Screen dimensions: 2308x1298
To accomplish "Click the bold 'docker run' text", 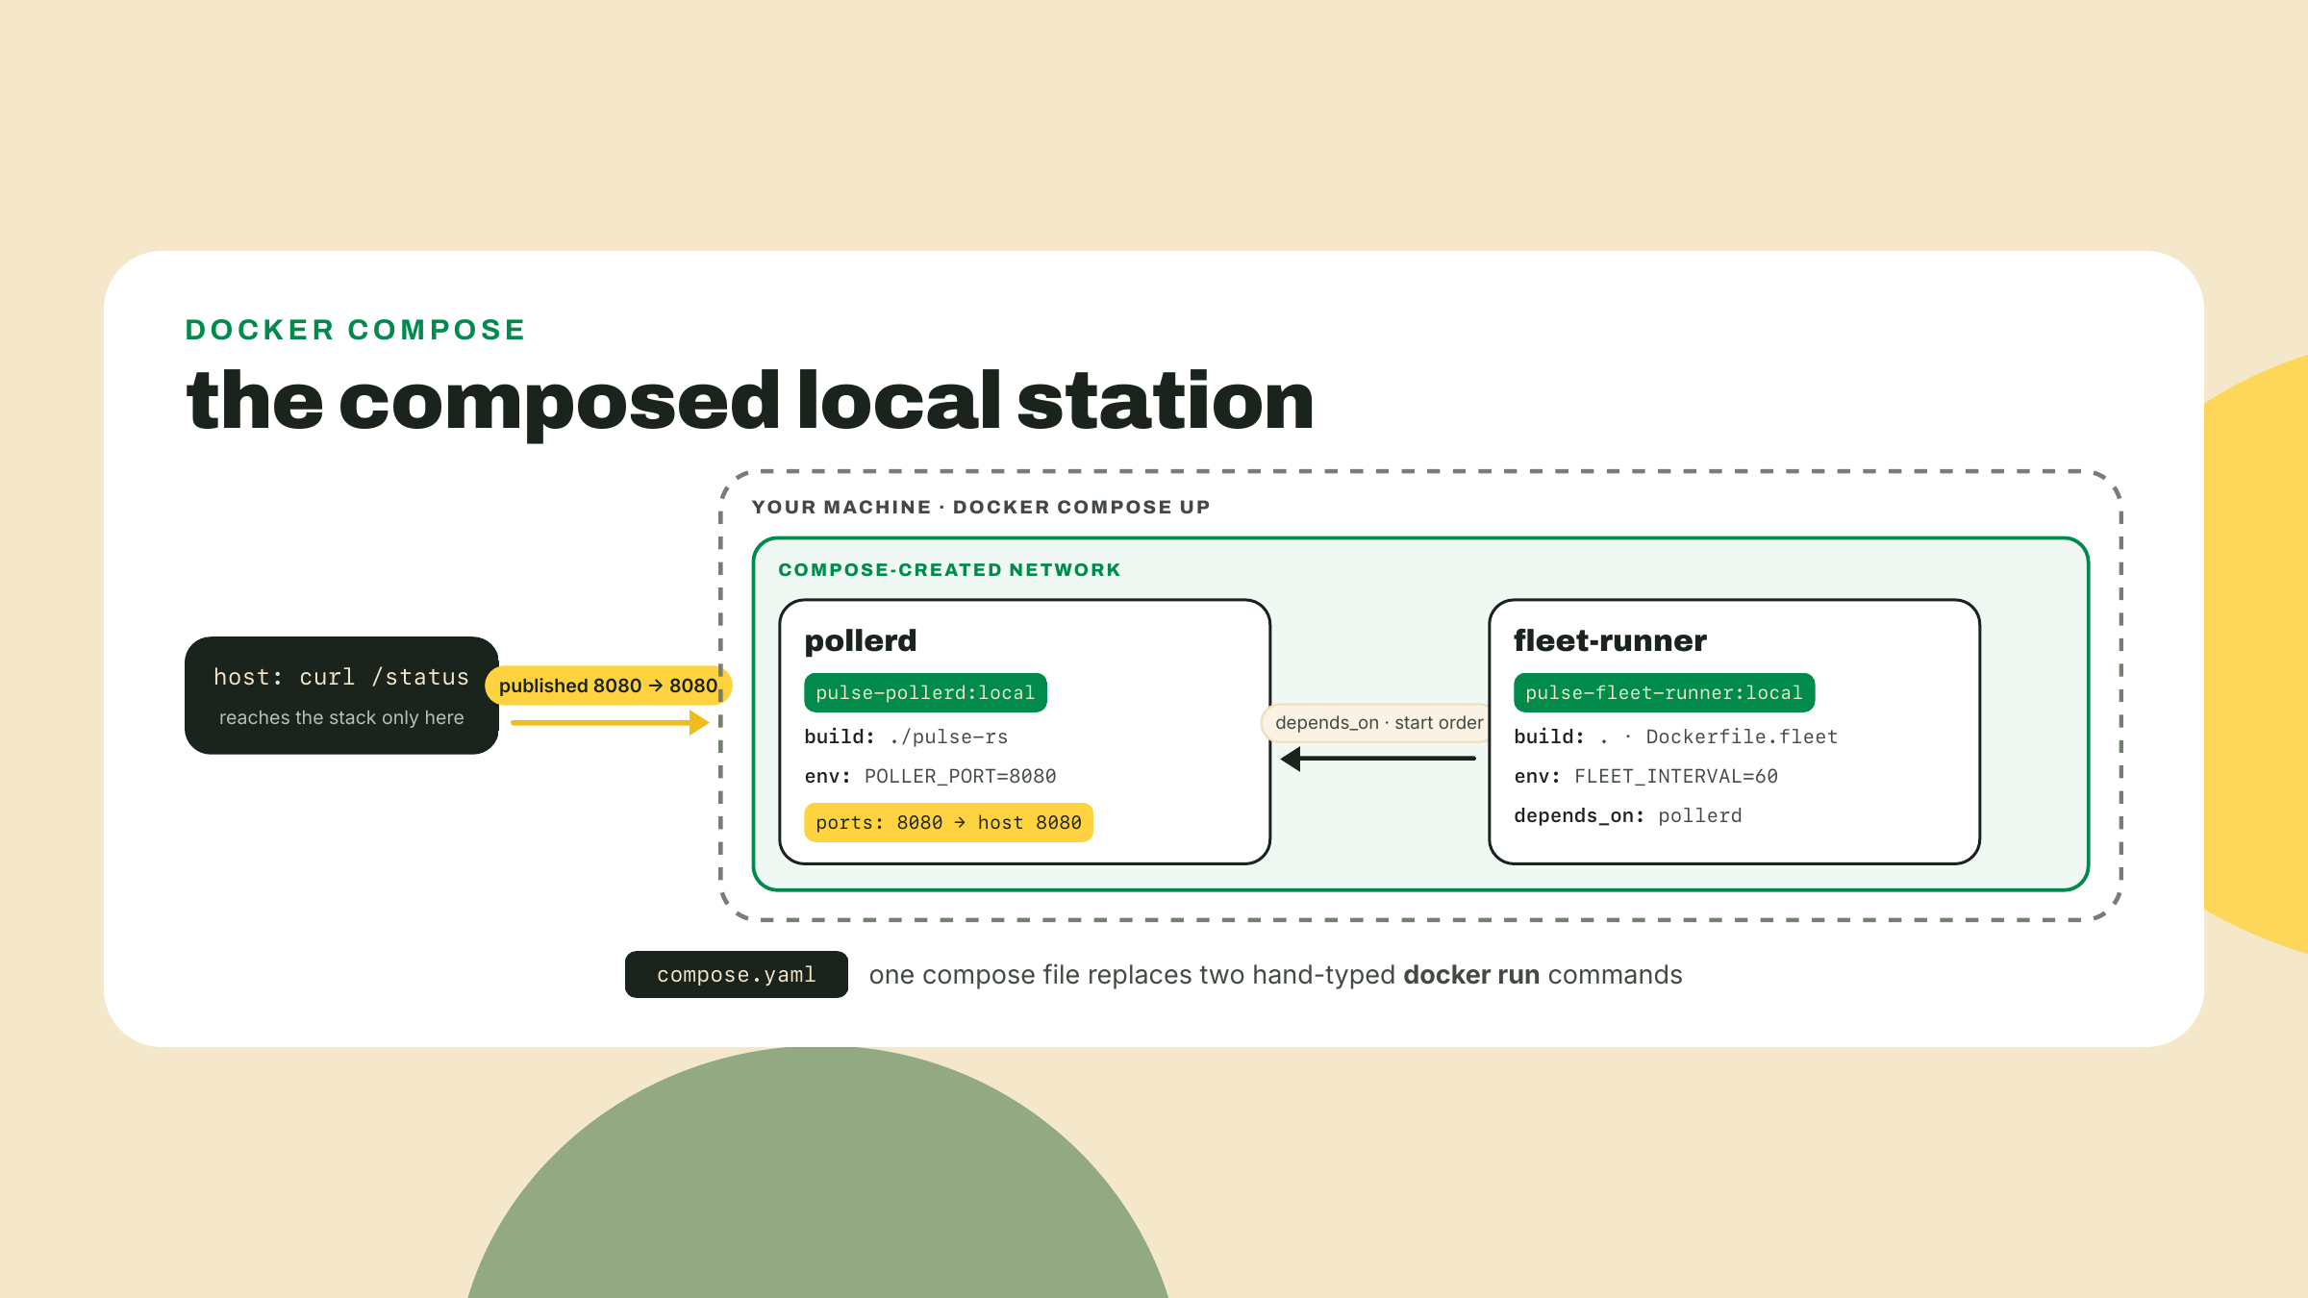I will 1471,975.
